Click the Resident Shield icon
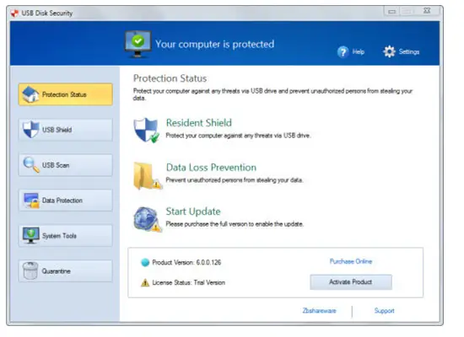464x337 pixels. click(x=146, y=131)
